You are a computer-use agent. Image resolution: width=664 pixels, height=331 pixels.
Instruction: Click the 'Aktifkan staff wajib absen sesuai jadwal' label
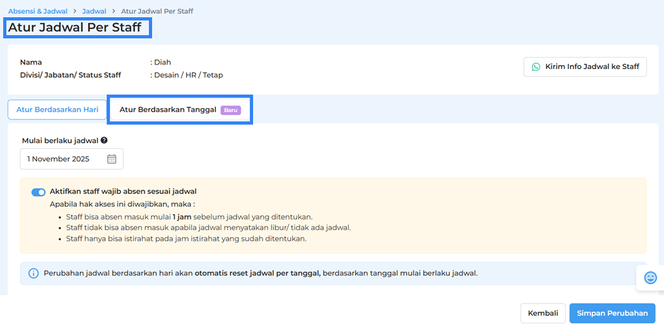pos(123,191)
